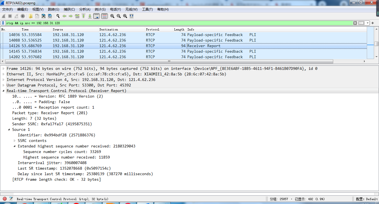Image resolution: width=379 pixels, height=204 pixels.
Task: Open expert information red circle icon
Action: coord(5,199)
